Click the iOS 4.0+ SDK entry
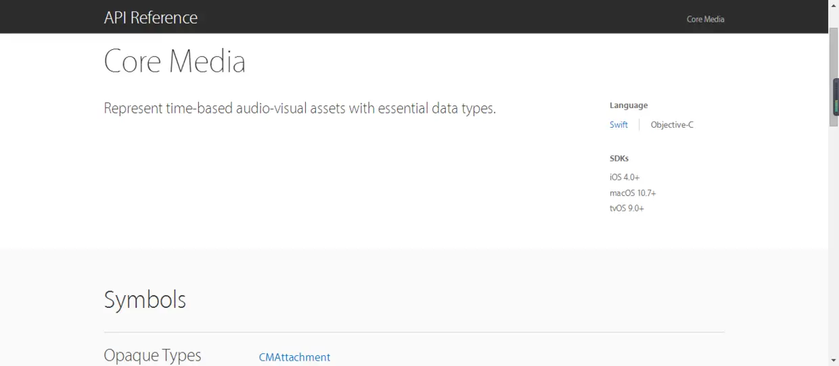Screen dimensions: 839x366 (625, 177)
